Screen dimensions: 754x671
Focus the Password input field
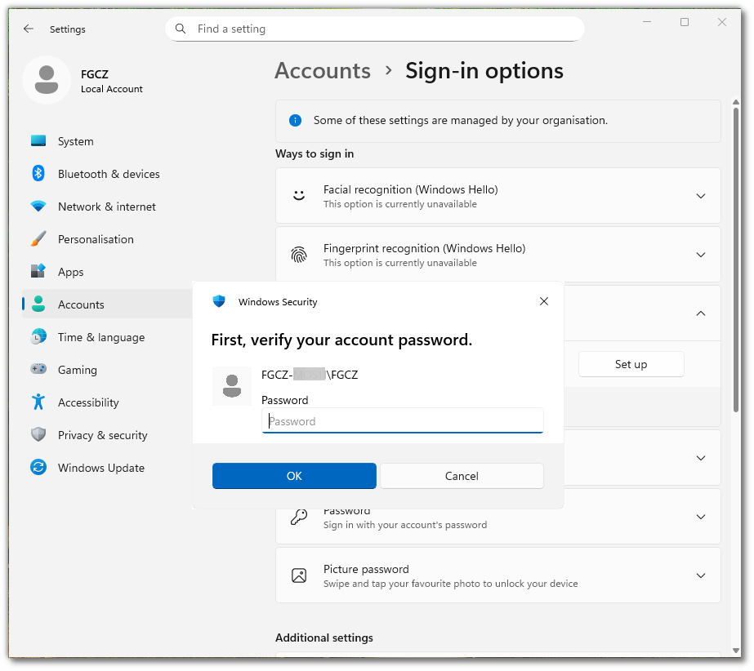pos(403,420)
